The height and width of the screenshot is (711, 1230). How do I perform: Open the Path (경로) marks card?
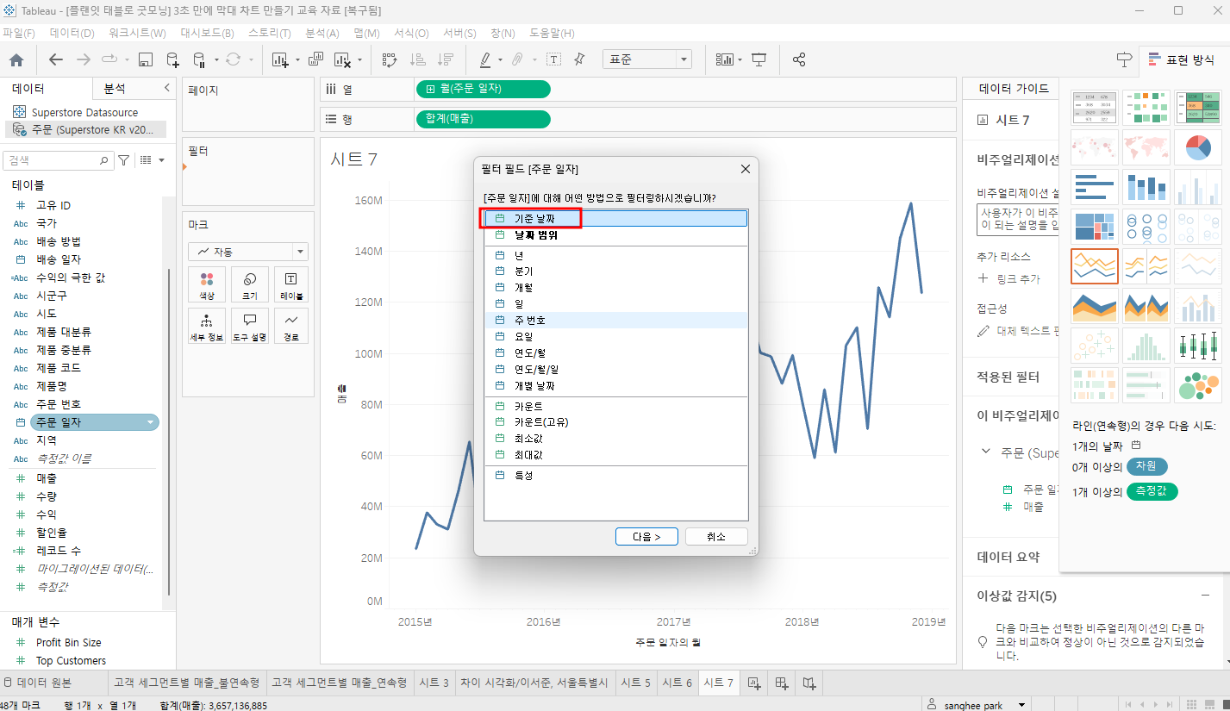click(291, 327)
